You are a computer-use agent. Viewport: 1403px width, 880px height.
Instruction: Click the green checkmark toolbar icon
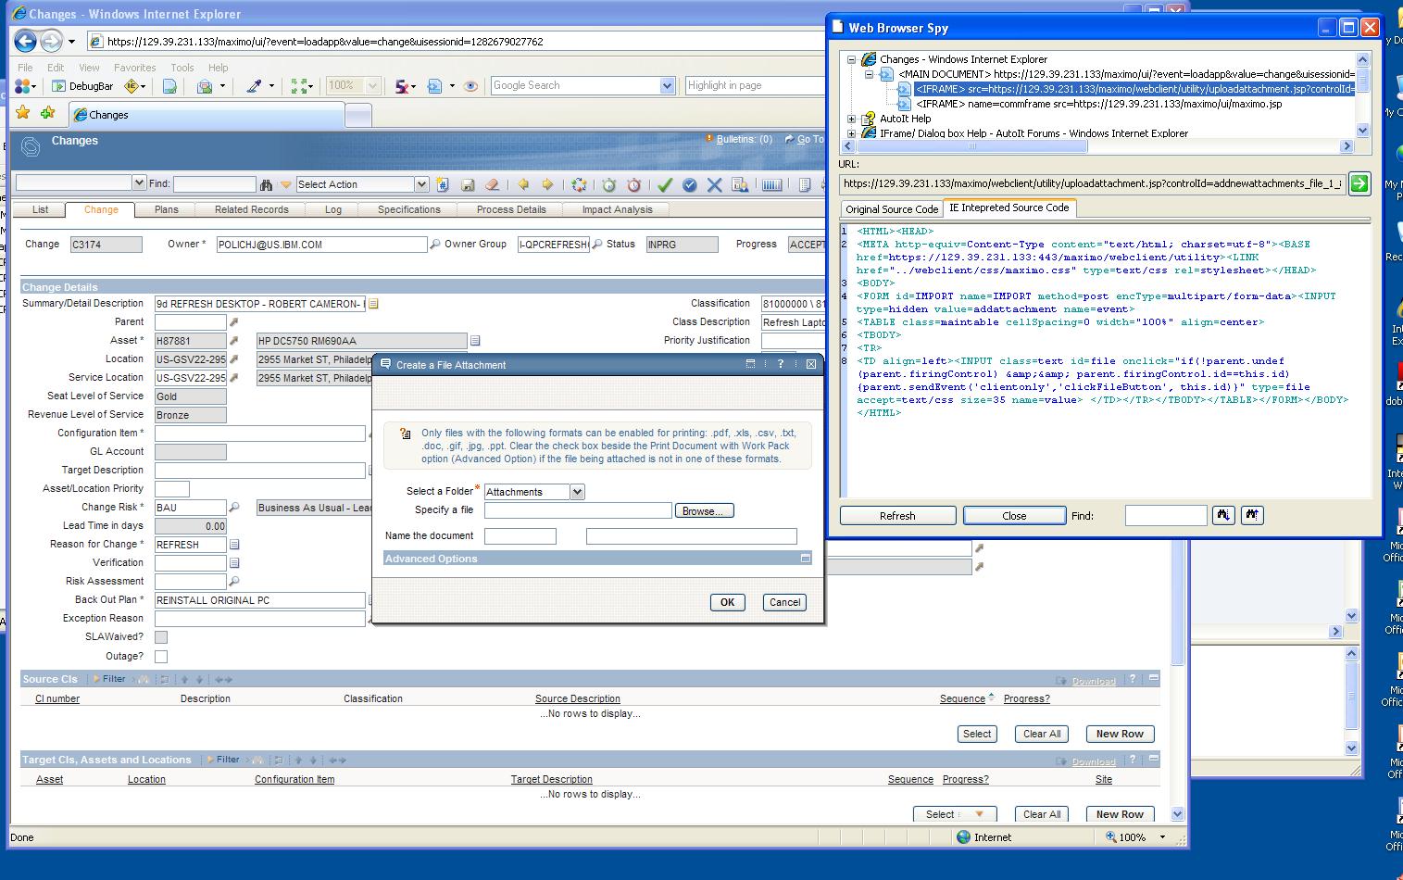pos(665,184)
